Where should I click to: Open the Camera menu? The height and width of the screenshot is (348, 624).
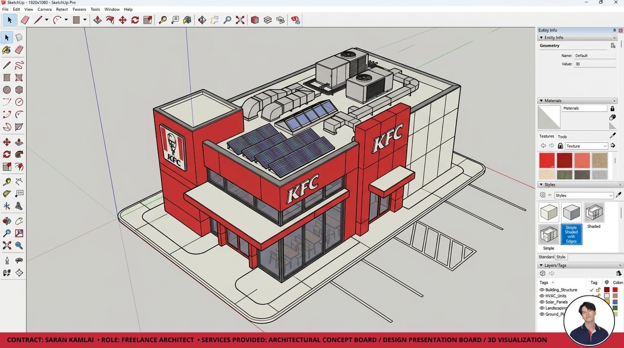[44, 9]
